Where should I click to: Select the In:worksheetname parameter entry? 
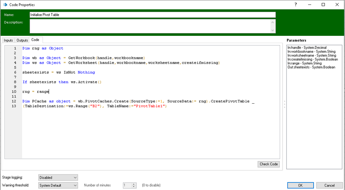pos(312,55)
